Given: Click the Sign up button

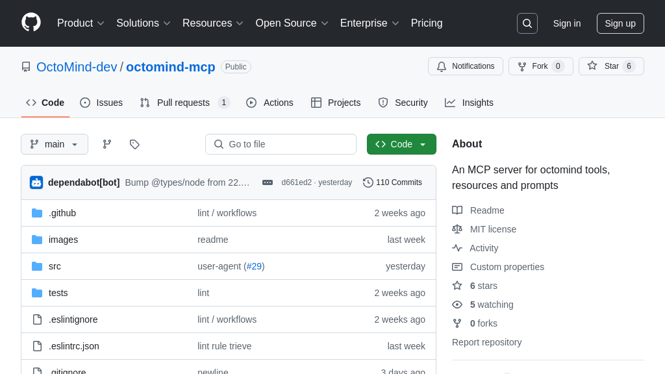Looking at the screenshot, I should 620,23.
